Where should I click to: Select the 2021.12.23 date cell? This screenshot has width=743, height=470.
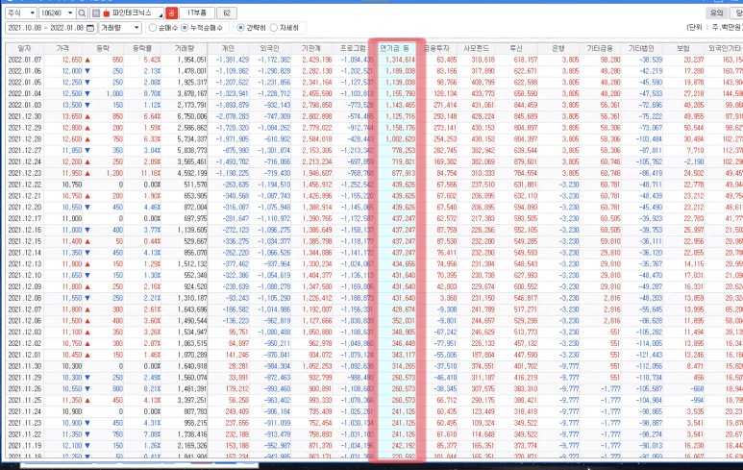pos(25,173)
